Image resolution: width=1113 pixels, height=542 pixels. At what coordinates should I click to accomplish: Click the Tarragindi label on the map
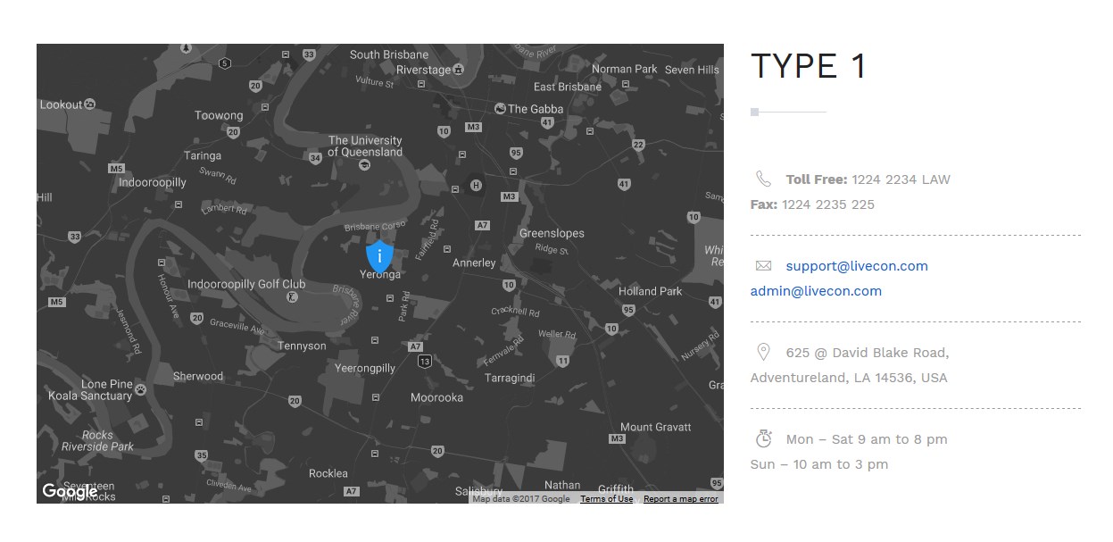tap(510, 378)
